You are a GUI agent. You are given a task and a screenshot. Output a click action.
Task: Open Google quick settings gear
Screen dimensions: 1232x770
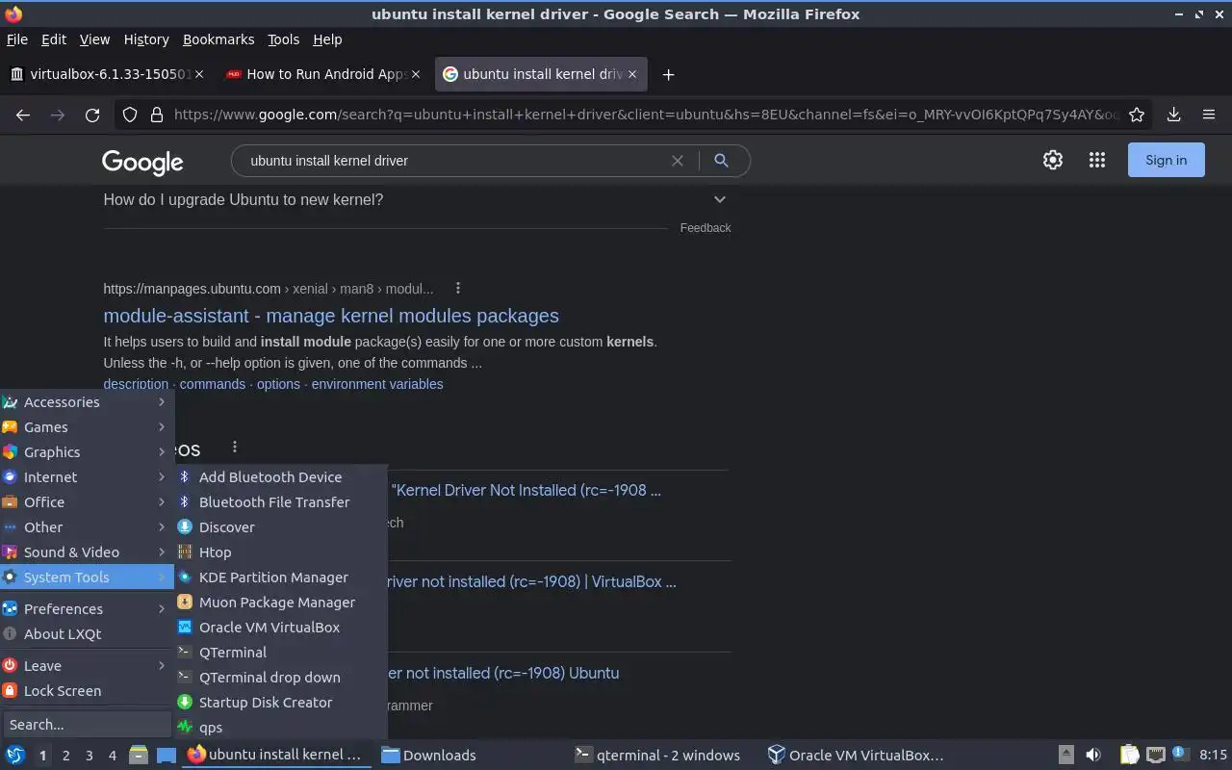click(1053, 160)
